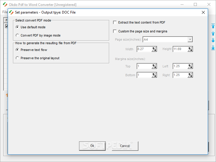Move file to bottom arrow icon
The height and width of the screenshot is (162, 216).
(213, 48)
